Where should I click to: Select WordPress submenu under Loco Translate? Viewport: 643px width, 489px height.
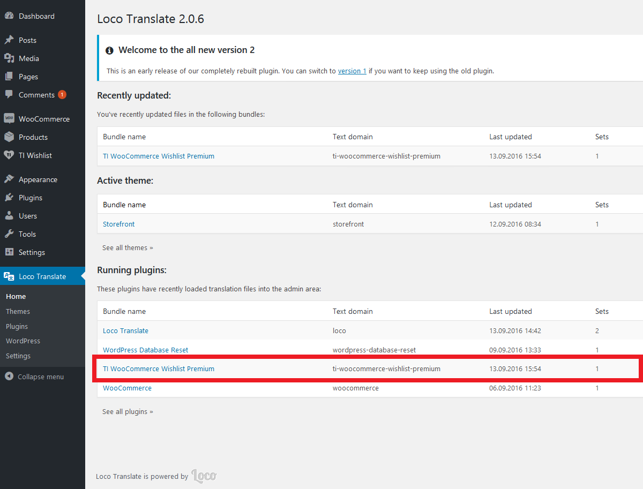23,341
